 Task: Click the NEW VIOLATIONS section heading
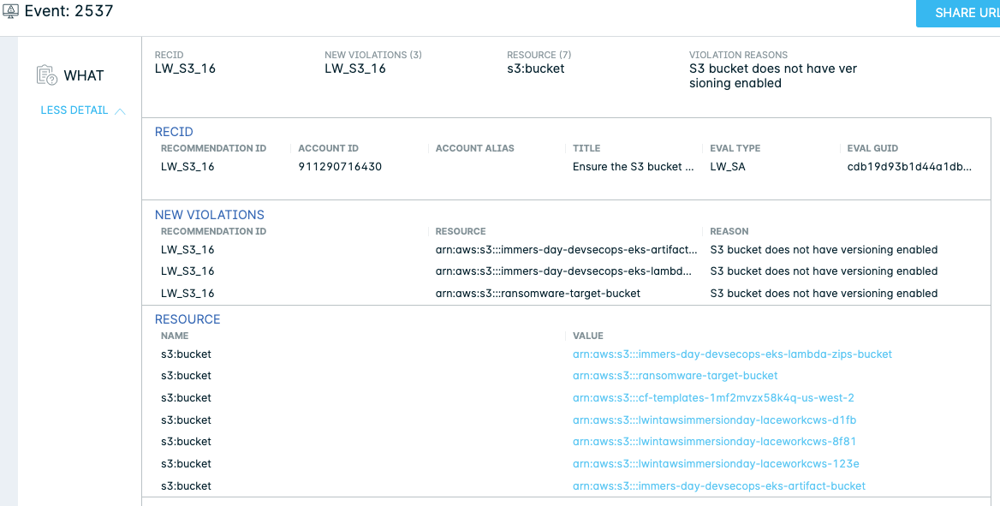tap(209, 215)
